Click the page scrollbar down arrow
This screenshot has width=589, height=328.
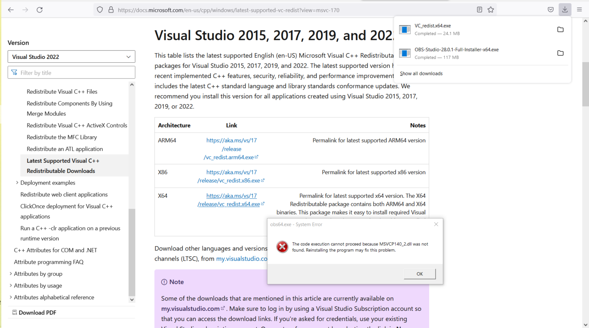pos(586,325)
